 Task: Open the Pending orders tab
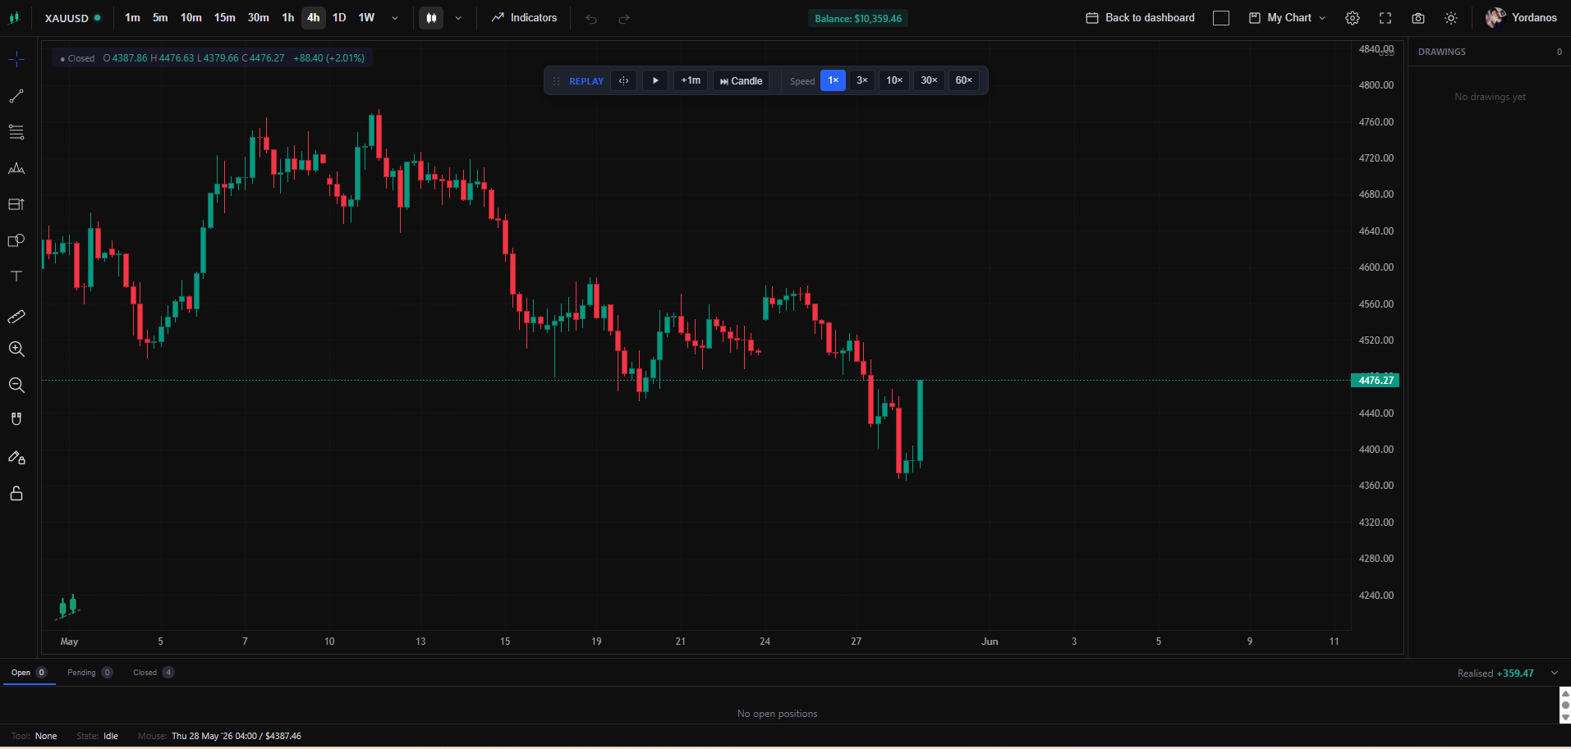point(90,673)
